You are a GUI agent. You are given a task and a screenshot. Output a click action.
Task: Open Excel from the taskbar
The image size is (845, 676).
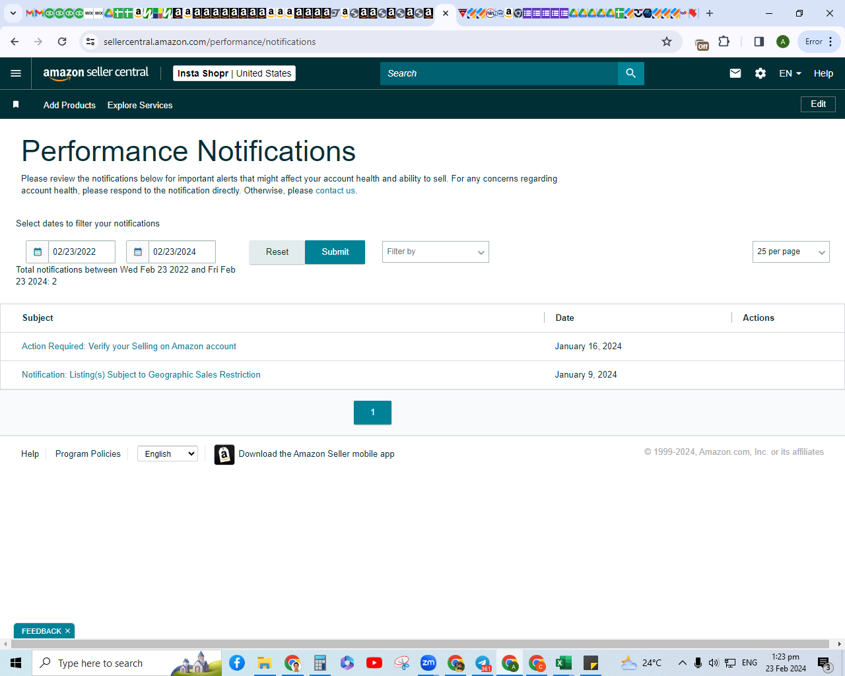pos(563,663)
